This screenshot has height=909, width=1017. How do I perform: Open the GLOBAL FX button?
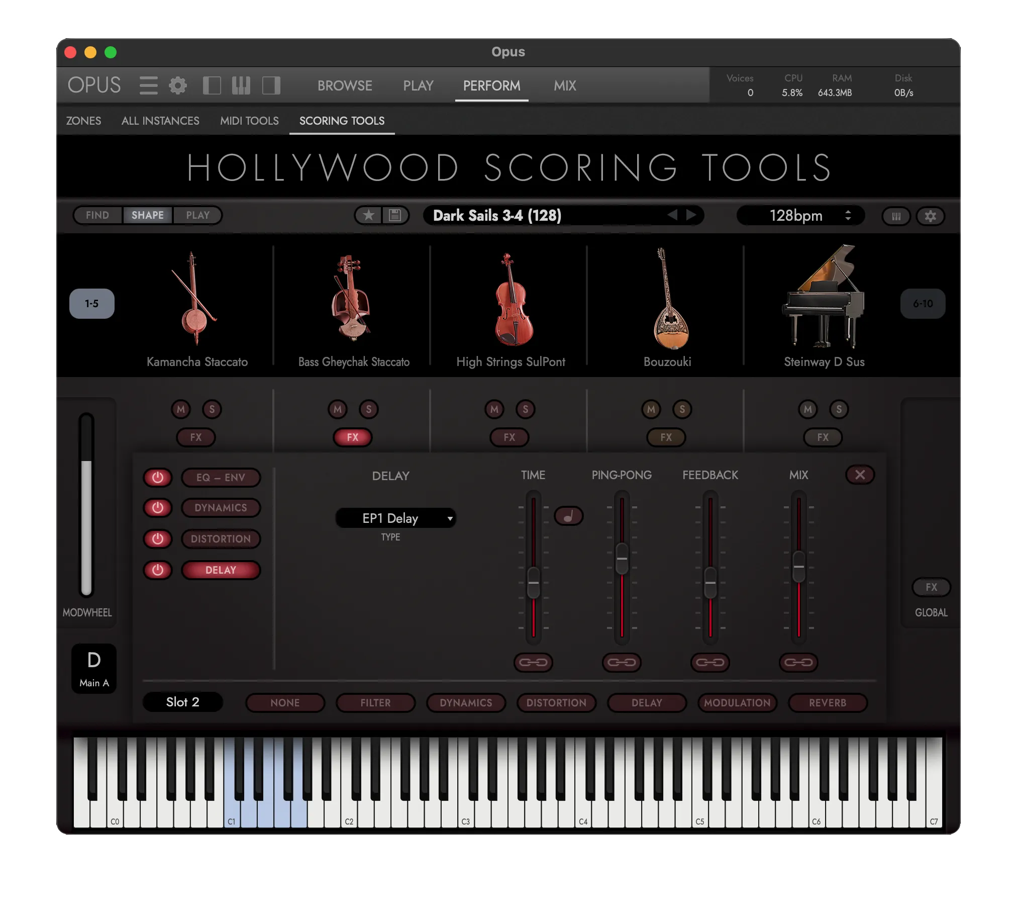931,587
